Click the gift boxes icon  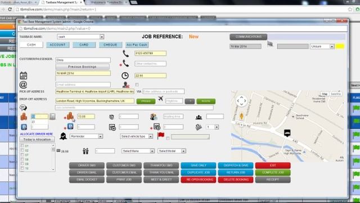coord(85,151)
